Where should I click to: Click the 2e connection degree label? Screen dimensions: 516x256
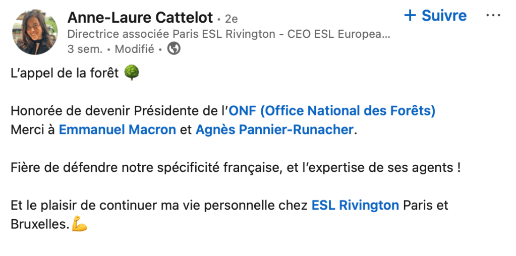(232, 19)
